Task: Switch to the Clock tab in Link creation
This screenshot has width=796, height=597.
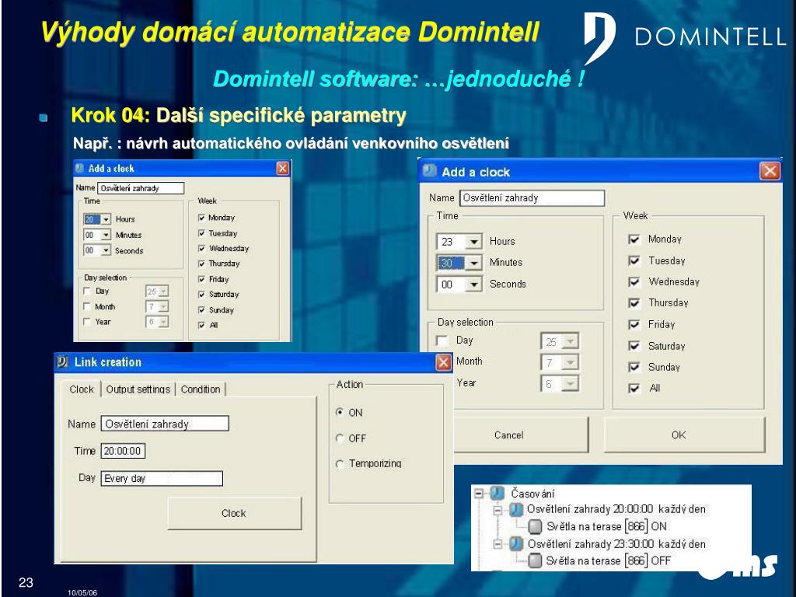Action: coord(82,389)
